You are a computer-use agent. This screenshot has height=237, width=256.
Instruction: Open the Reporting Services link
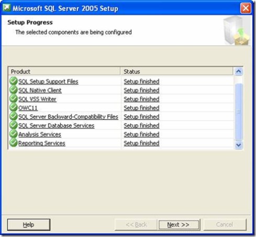pyautogui.click(x=42, y=143)
